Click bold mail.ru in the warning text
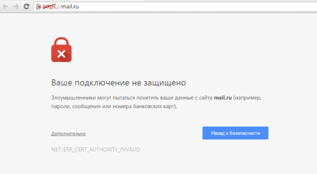 (x=223, y=98)
